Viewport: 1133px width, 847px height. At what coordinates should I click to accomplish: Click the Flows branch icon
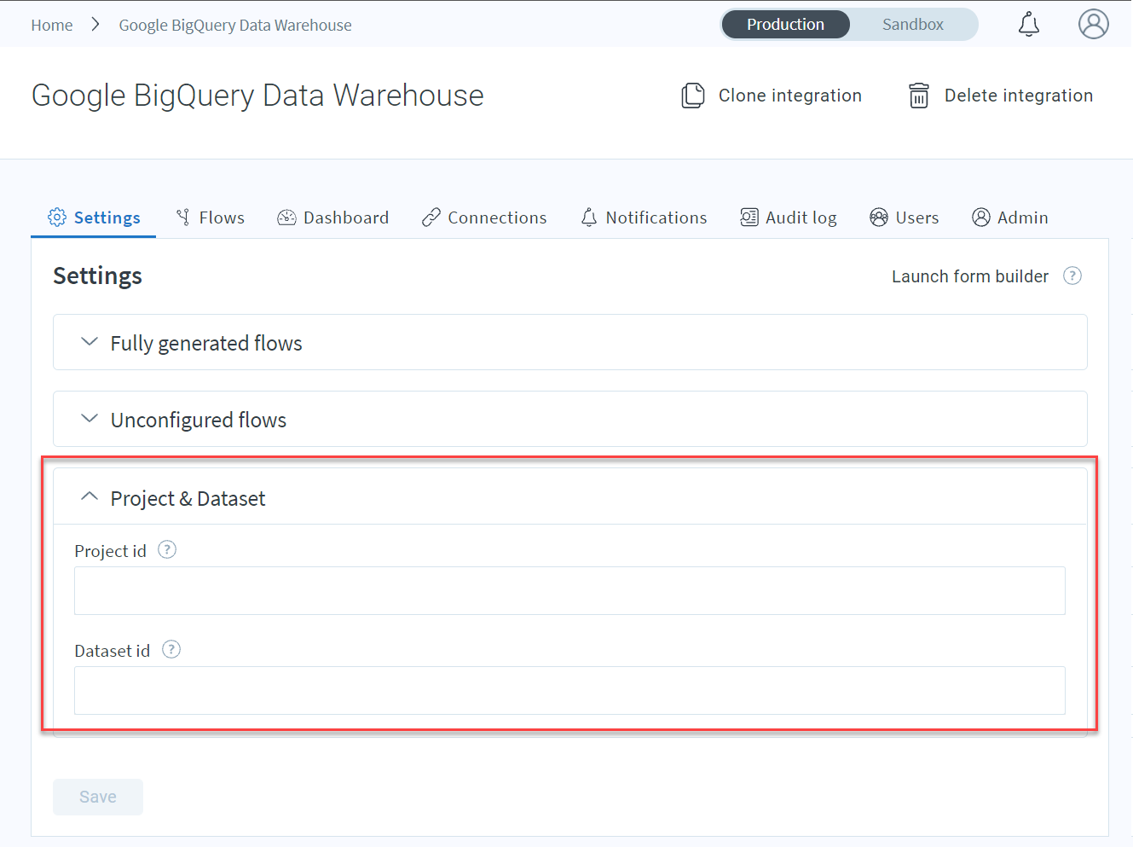183,218
